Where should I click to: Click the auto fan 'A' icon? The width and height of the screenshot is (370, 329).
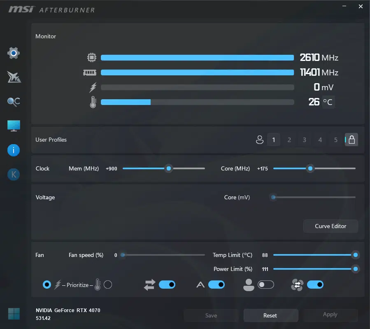click(200, 285)
